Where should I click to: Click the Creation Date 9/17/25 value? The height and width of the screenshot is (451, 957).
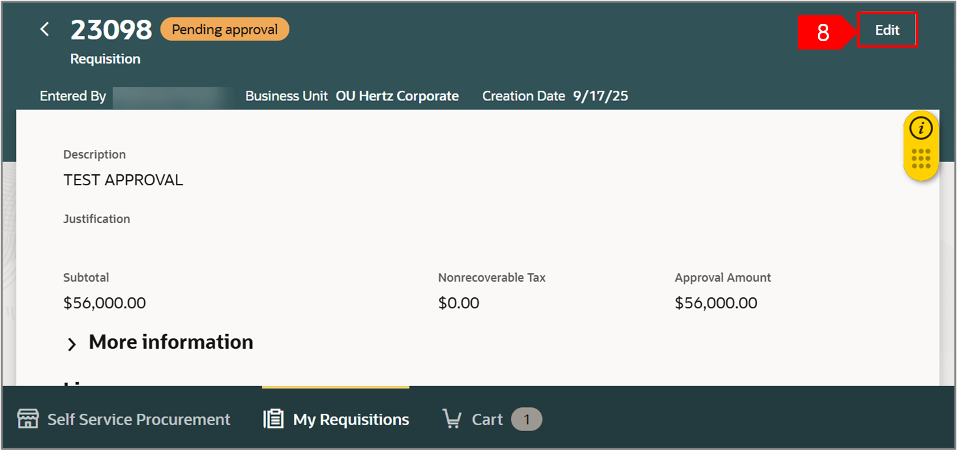pyautogui.click(x=600, y=97)
